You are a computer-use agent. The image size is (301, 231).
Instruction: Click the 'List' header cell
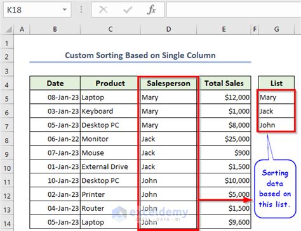276,83
